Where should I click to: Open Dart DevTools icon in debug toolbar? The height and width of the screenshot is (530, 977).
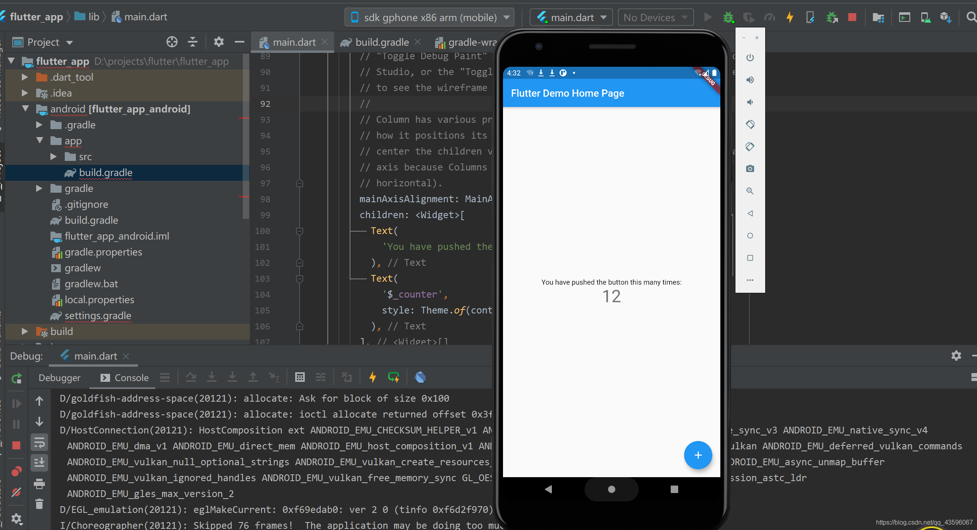tap(420, 377)
